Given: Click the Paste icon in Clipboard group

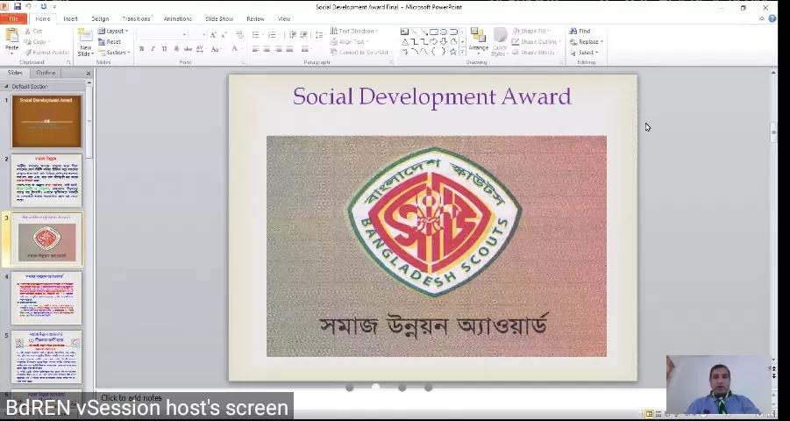Looking at the screenshot, I should [11, 38].
